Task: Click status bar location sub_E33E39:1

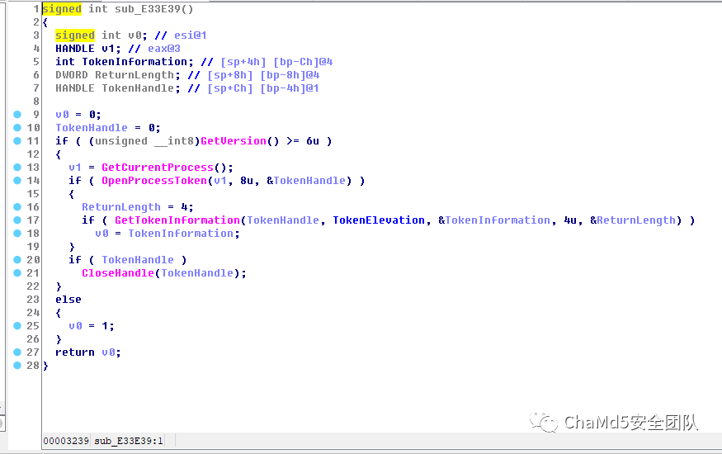Action: tap(129, 441)
